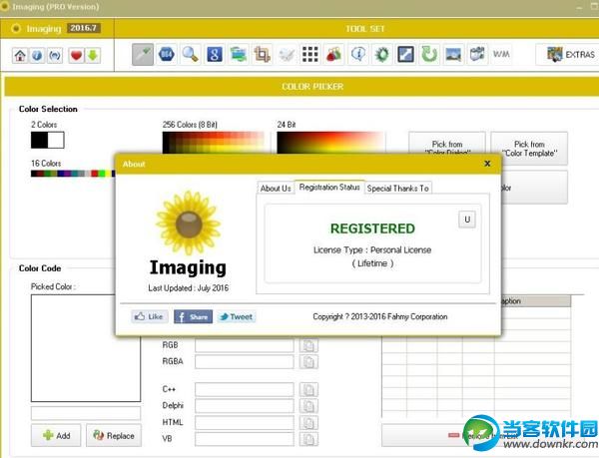The image size is (599, 458).
Task: Copy the RGBA value using its copy icon
Action: tap(308, 362)
